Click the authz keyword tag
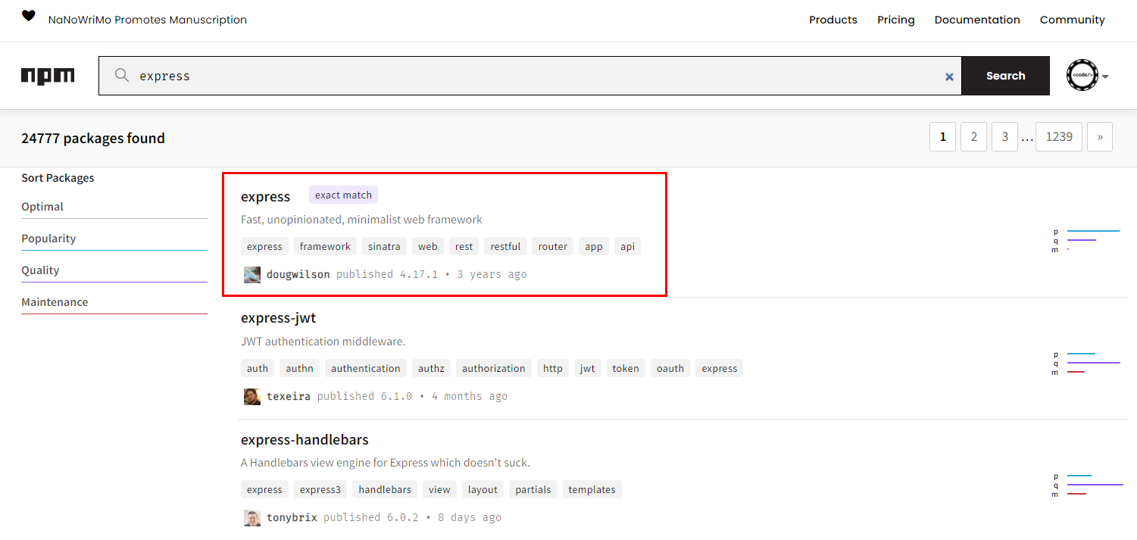 431,368
